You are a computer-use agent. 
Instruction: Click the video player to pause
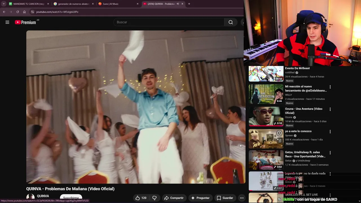136,107
